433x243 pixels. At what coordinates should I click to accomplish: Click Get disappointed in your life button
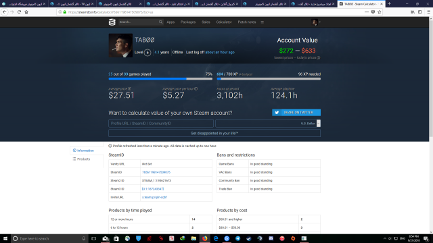click(x=214, y=134)
